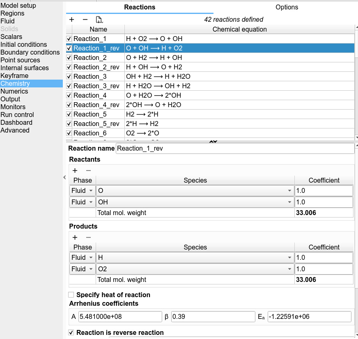Add a new reaction with plus icon
Image resolution: width=358 pixels, height=339 pixels.
click(x=72, y=20)
